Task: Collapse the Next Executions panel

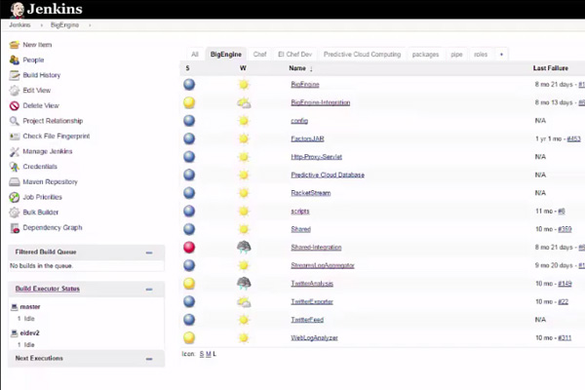Action: tap(149, 359)
